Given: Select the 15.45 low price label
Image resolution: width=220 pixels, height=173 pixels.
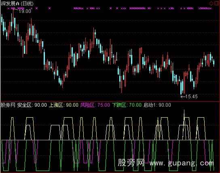Looking at the screenshot, I should pyautogui.click(x=191, y=97).
